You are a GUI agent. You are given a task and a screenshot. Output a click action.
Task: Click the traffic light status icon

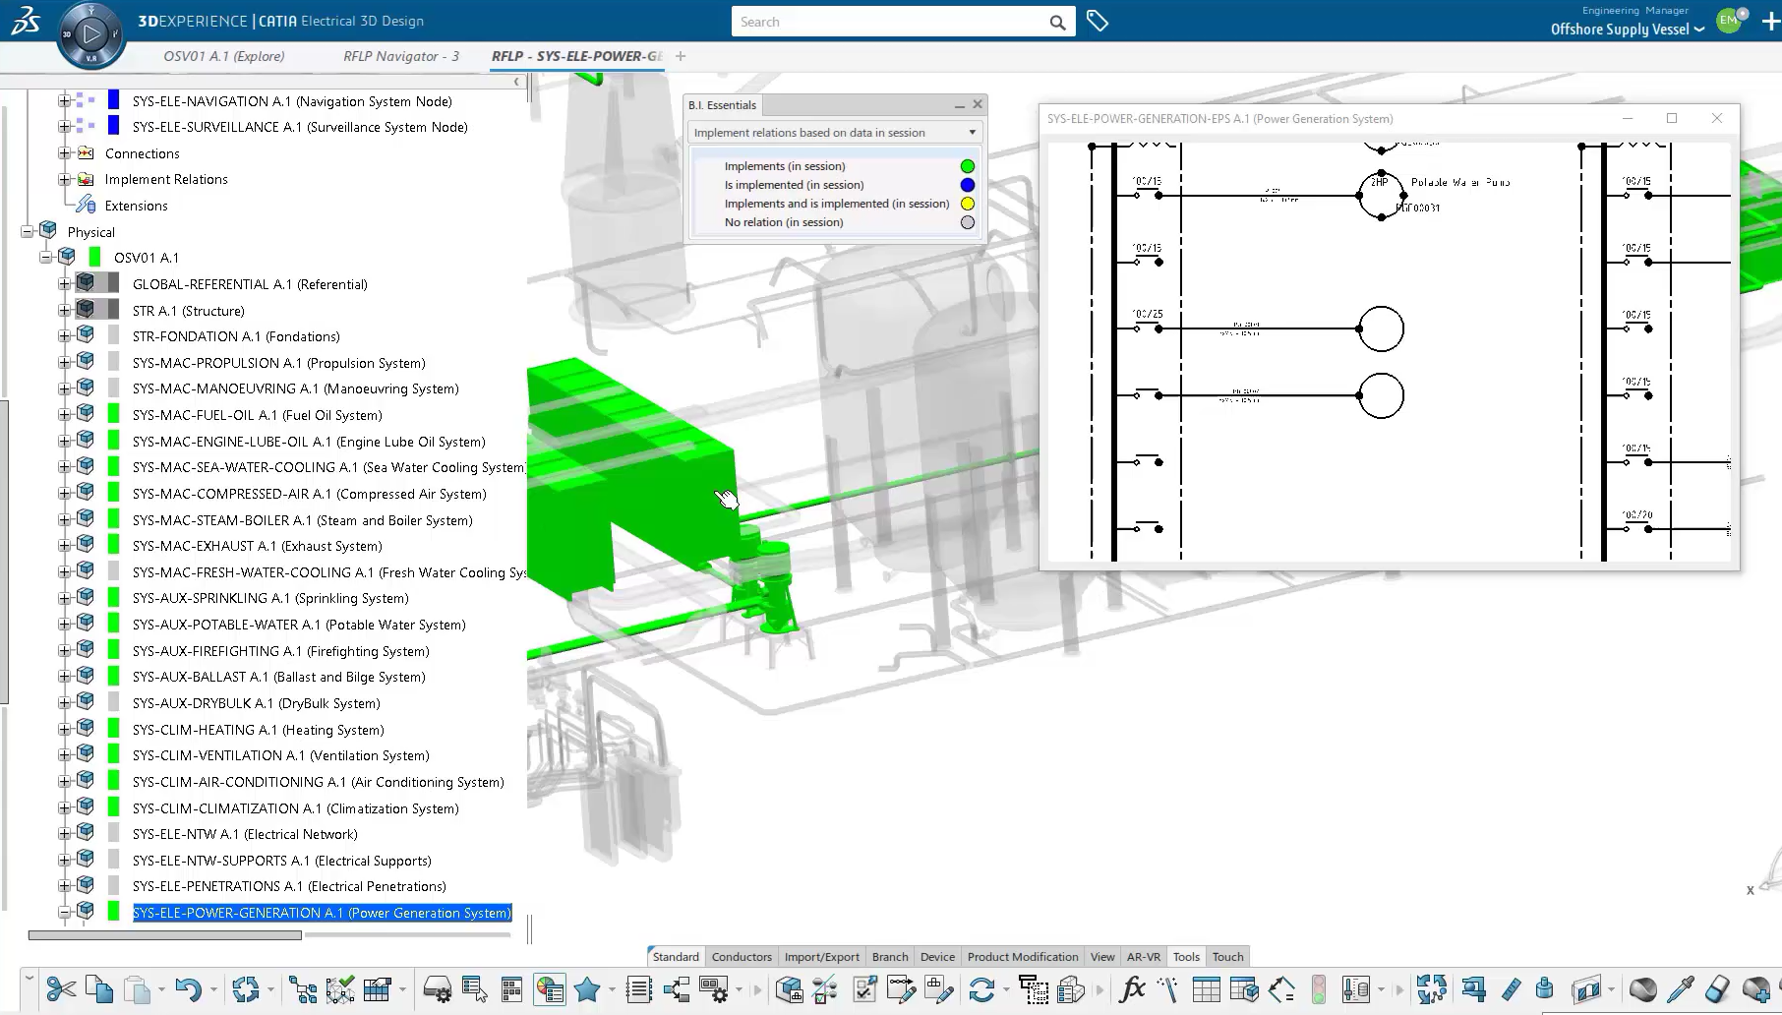pyautogui.click(x=1318, y=989)
